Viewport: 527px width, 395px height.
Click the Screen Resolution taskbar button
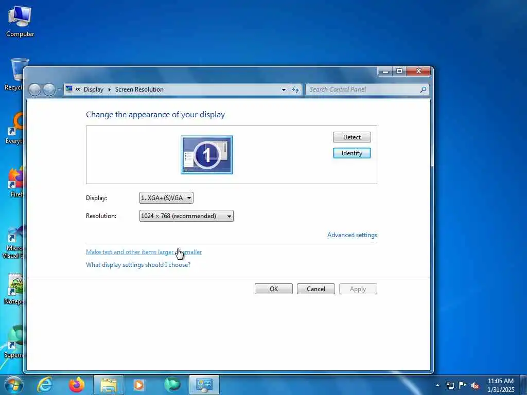204,385
